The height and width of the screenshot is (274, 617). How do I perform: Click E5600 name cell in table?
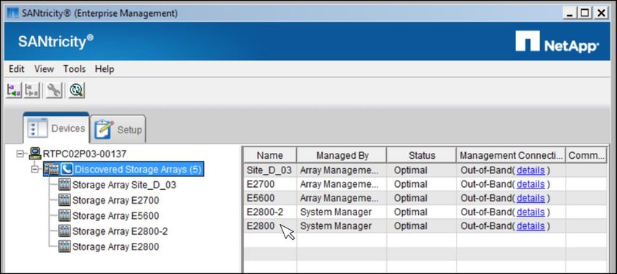270,198
